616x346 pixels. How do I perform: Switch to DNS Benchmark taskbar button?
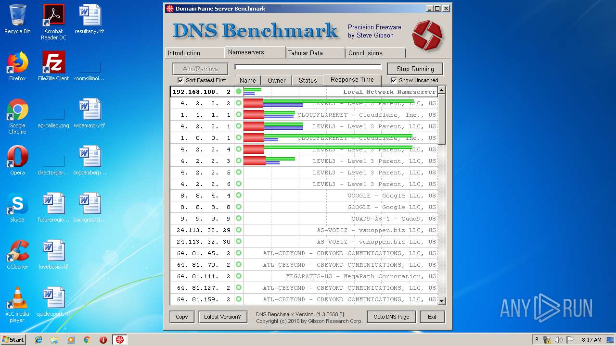[119, 340]
